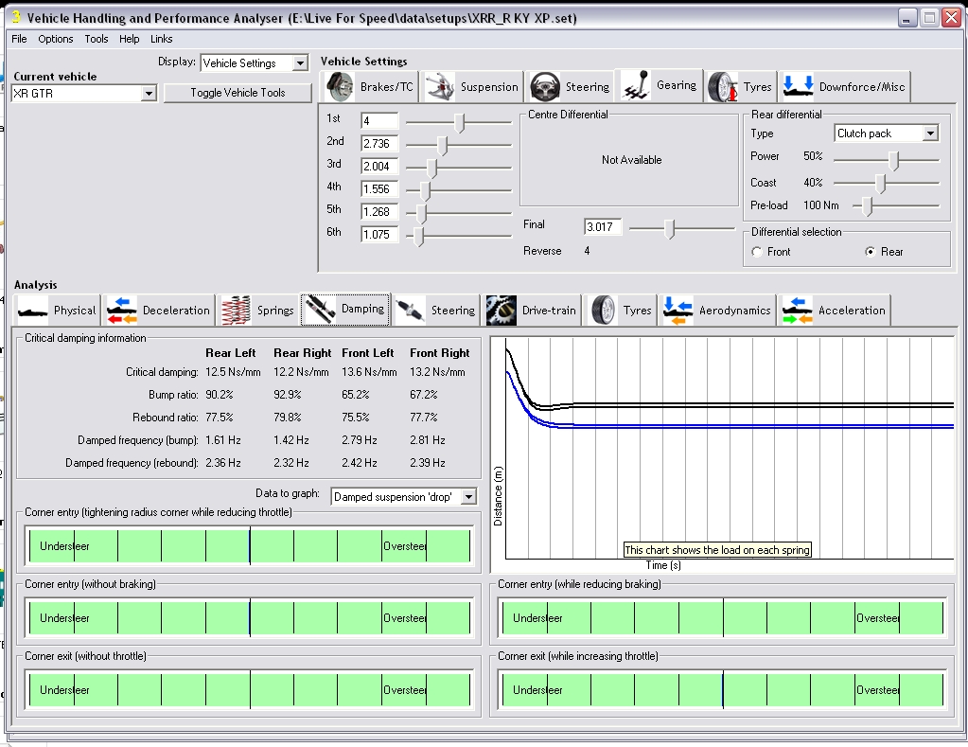Viewport: 968px width, 747px height.
Task: Switch to the Downforce/Misc tab label
Action: click(x=862, y=87)
